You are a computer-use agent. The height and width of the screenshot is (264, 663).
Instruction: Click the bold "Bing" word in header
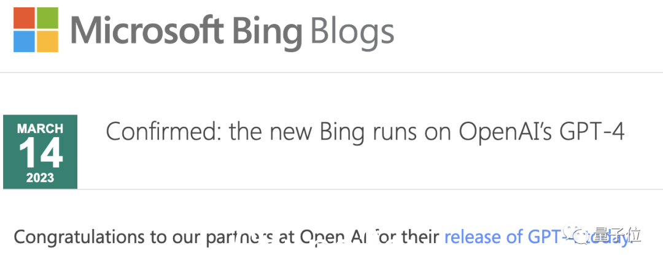268,33
